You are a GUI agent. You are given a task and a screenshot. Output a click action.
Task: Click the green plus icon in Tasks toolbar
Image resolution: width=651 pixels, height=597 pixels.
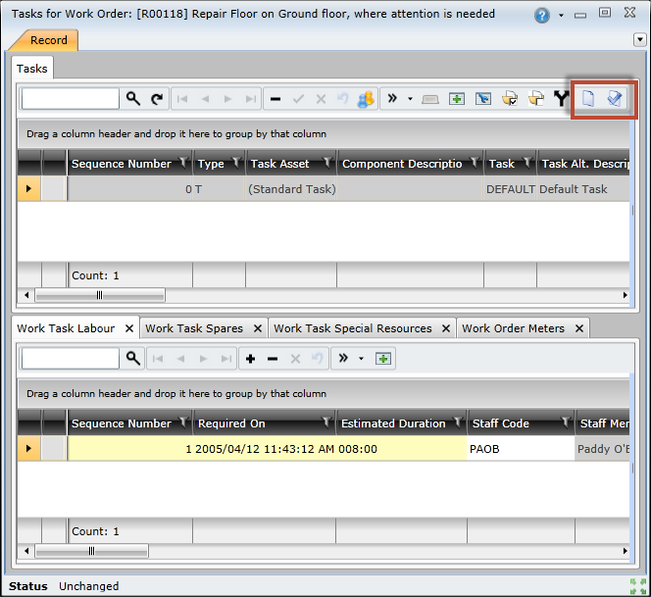457,99
